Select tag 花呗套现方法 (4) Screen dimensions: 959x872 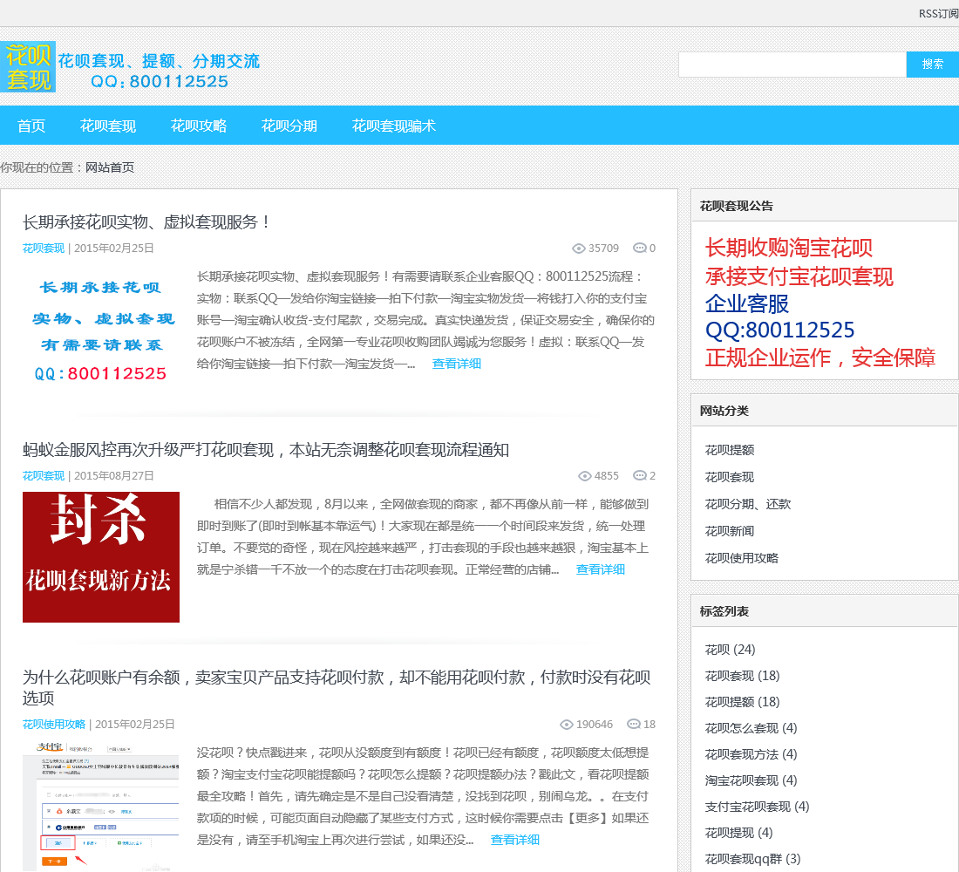(x=751, y=754)
